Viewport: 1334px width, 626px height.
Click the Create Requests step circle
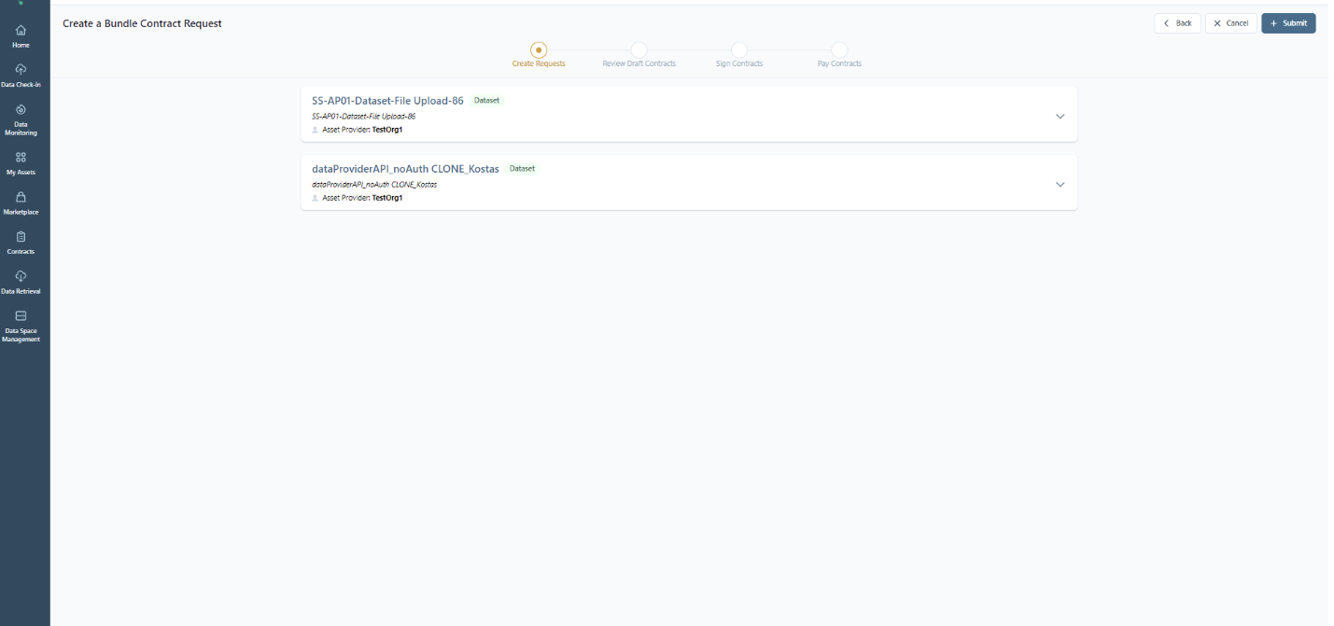[x=539, y=49]
